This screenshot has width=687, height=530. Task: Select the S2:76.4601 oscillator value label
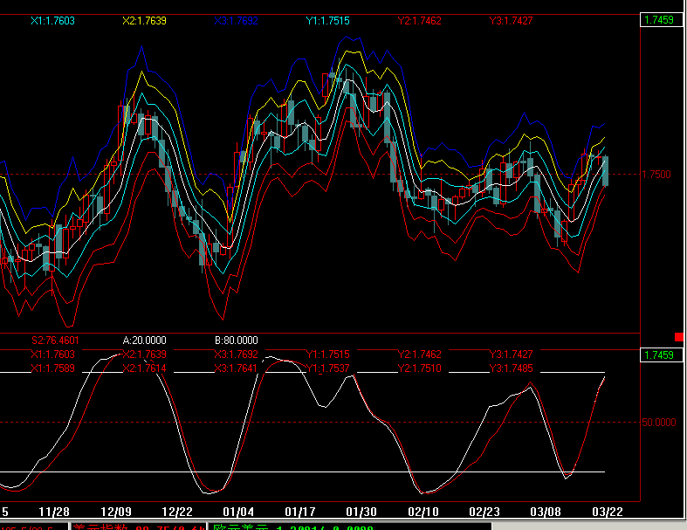coord(55,341)
